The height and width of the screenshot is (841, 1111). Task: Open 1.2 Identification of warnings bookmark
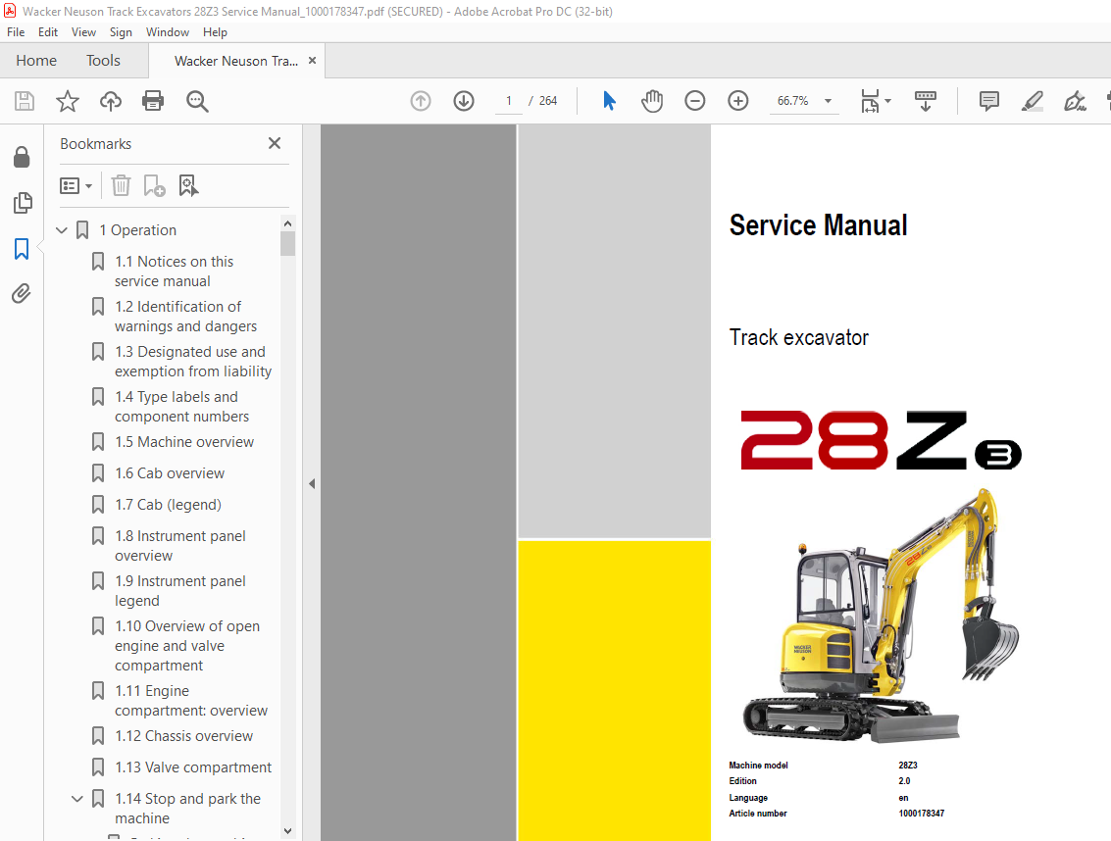[x=185, y=316]
